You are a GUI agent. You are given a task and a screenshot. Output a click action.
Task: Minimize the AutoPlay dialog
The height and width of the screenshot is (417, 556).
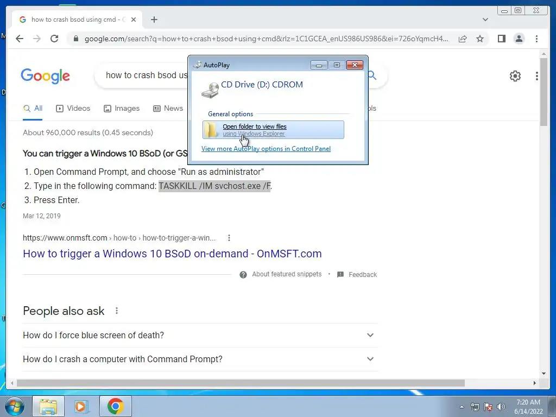coord(319,65)
